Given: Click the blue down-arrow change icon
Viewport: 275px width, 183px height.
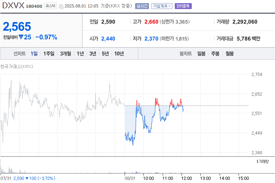Looking at the screenshot, I should [x=21, y=37].
